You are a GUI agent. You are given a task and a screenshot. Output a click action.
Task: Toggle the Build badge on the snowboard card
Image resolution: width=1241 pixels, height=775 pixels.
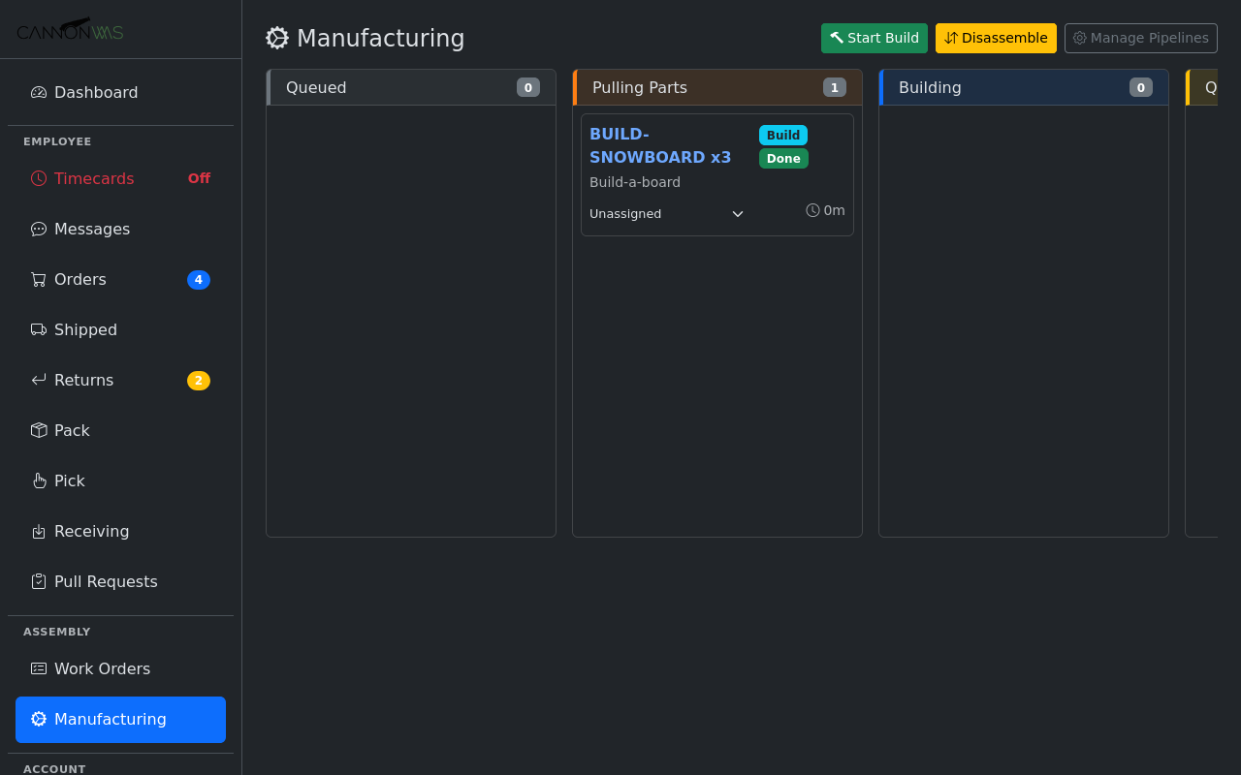click(x=782, y=135)
